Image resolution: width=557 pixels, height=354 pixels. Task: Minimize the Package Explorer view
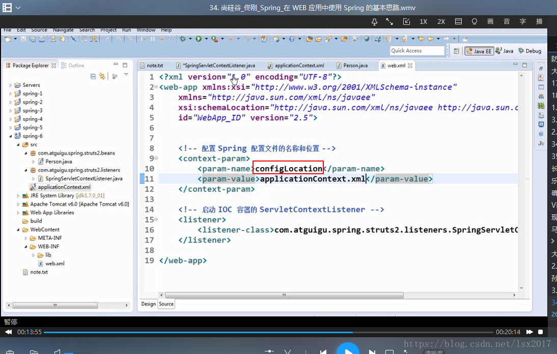pos(116,65)
